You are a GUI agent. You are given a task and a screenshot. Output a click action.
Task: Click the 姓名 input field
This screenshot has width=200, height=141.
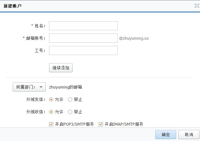[83, 26]
